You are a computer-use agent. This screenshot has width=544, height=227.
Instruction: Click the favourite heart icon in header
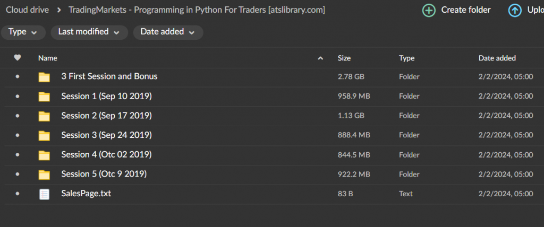pos(18,58)
